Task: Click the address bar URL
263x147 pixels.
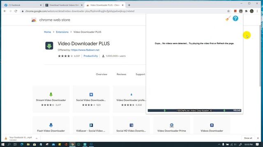Action: coord(80,11)
